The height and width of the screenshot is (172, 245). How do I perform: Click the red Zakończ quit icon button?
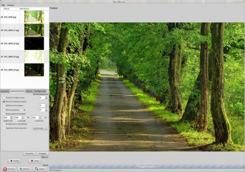(x=9, y=169)
